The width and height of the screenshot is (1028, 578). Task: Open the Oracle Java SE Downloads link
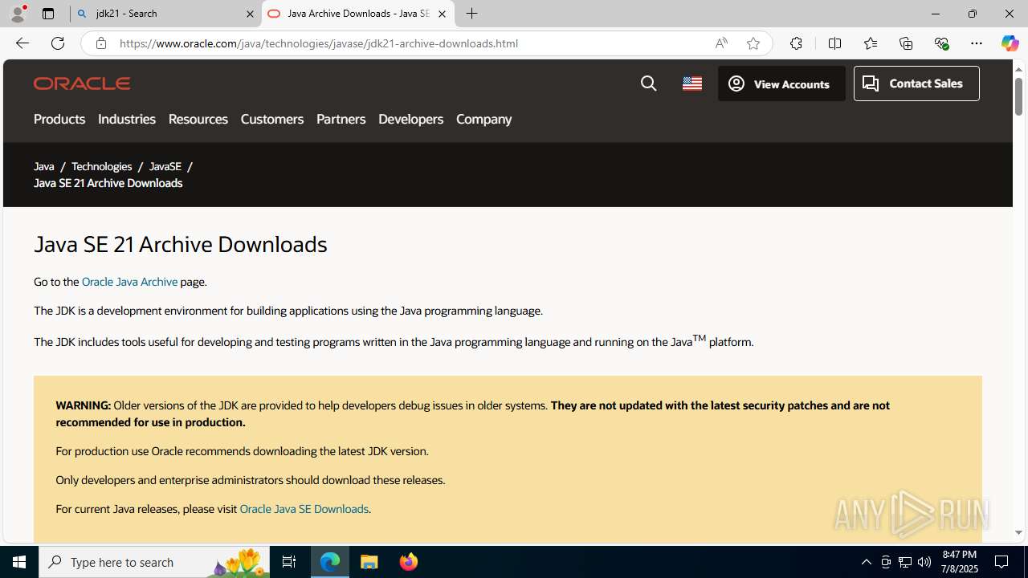[x=304, y=509]
